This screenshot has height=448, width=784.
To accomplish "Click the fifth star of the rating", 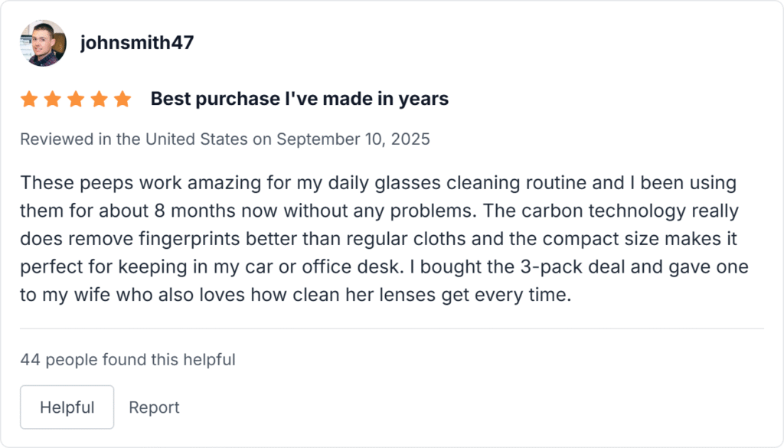I will tap(123, 98).
